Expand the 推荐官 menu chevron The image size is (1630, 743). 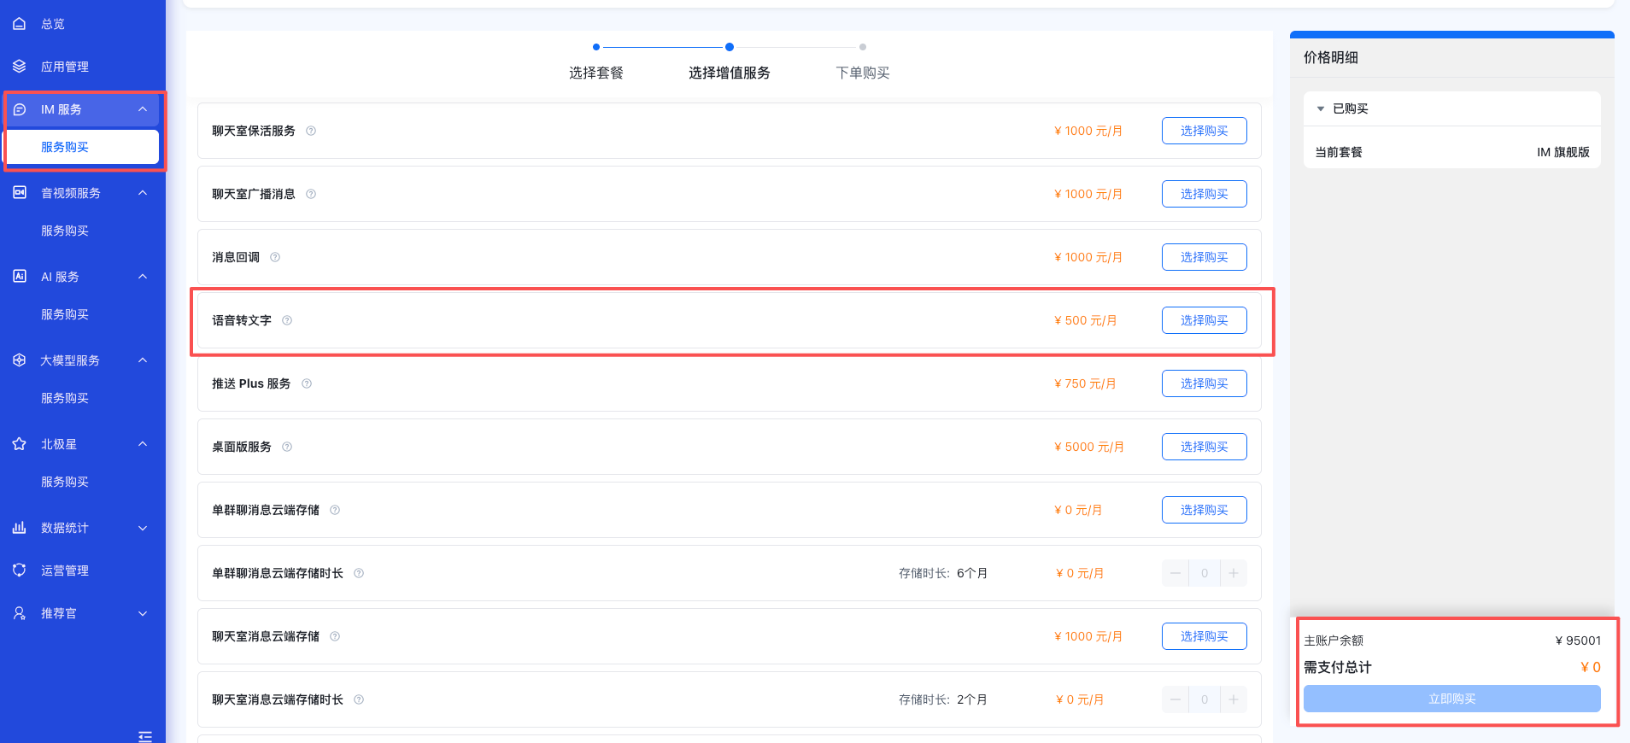(143, 613)
